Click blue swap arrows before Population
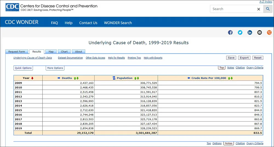274x147 pixels. point(114,78)
